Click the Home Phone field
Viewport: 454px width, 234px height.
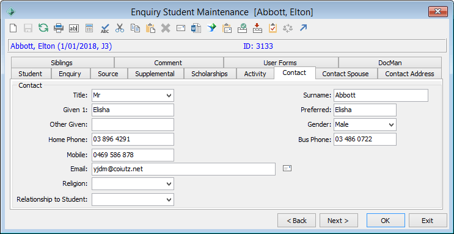click(133, 140)
